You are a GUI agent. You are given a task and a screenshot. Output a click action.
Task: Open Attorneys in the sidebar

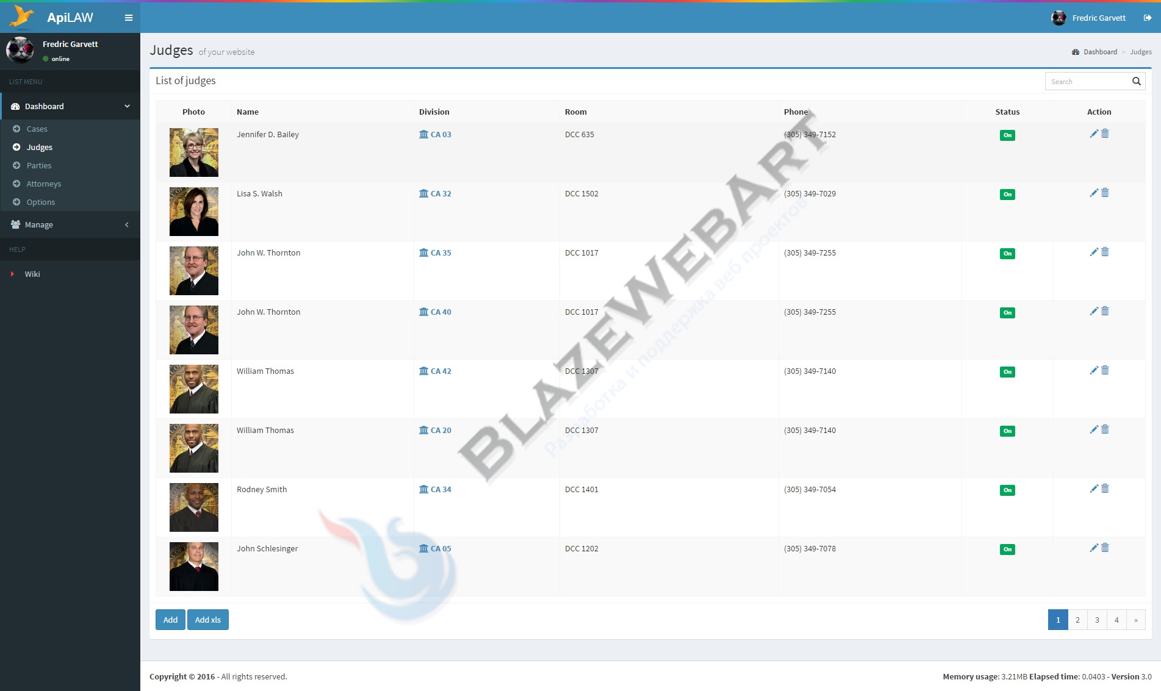click(43, 184)
